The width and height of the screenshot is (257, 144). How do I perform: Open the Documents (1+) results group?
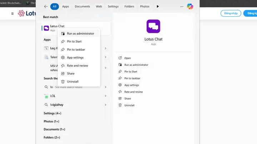(54, 129)
